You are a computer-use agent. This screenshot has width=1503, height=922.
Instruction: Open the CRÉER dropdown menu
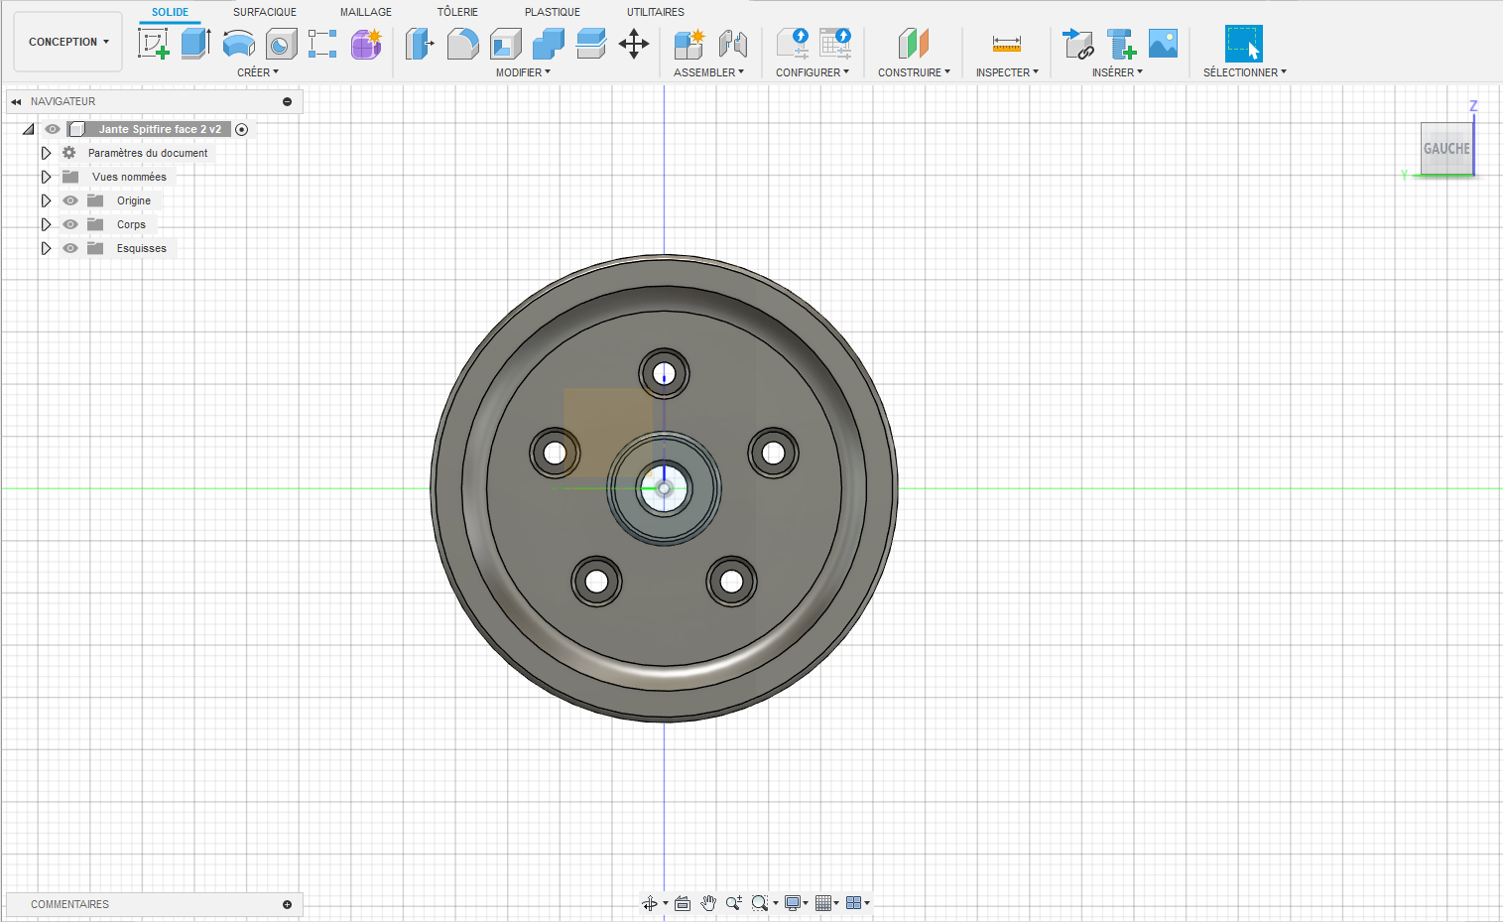pos(258,72)
